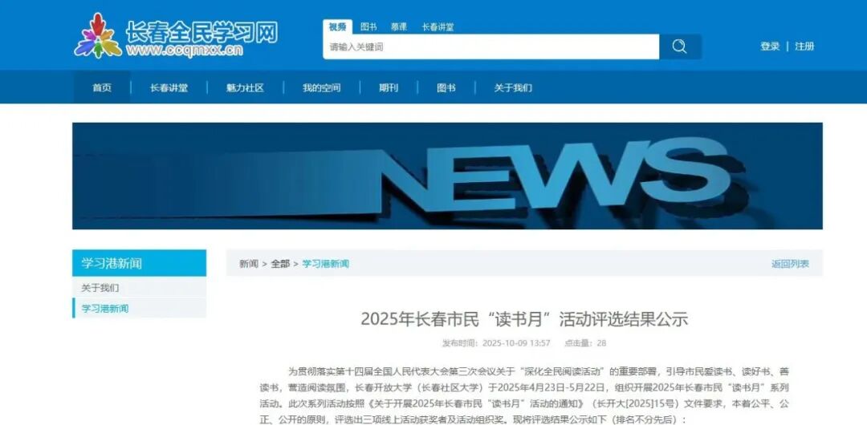867x425 pixels.
Task: Select the 视频 search tab
Action: click(337, 26)
